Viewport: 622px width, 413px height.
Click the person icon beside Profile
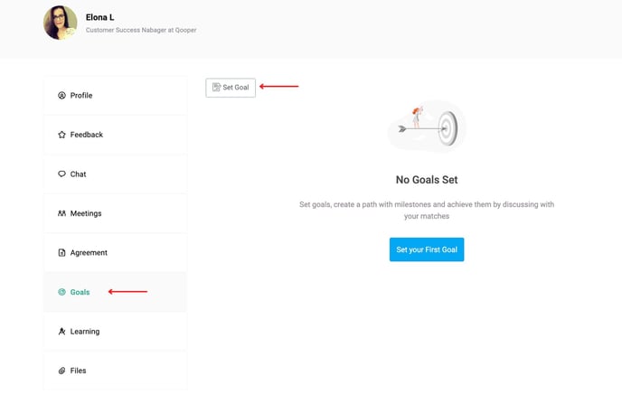pyautogui.click(x=61, y=96)
